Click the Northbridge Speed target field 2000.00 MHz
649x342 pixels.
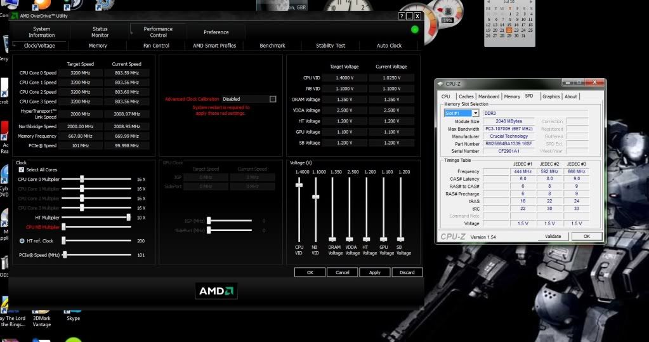pos(81,127)
